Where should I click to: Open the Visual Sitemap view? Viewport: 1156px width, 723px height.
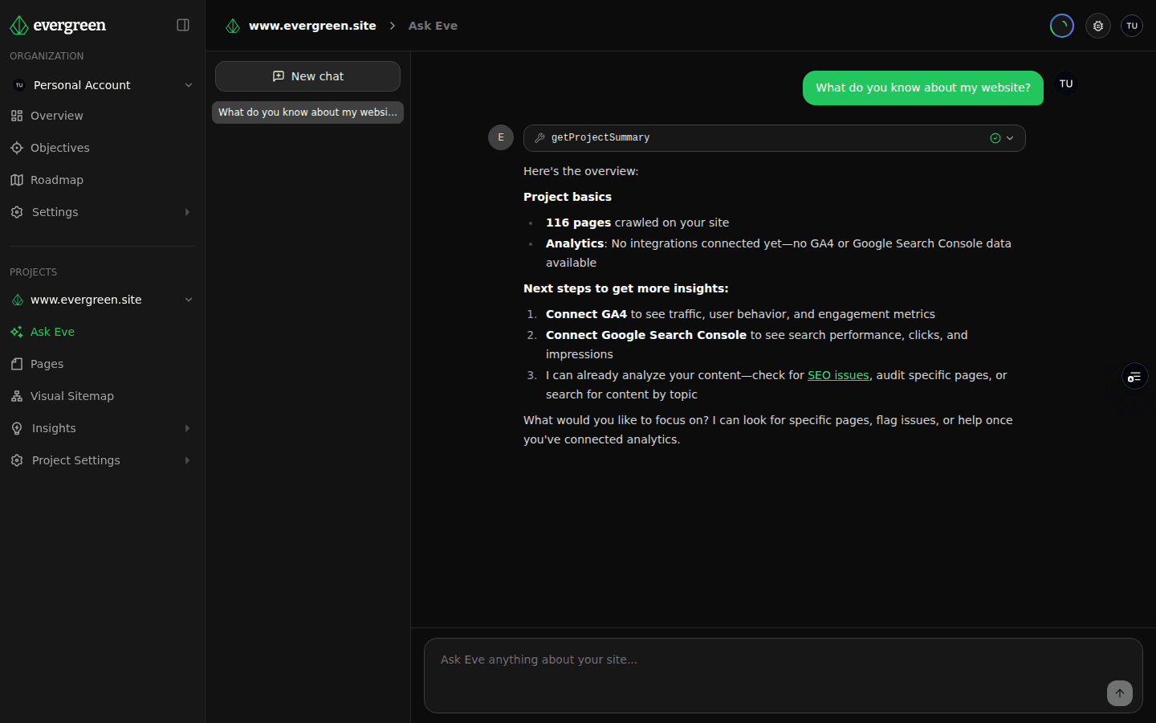pos(71,395)
